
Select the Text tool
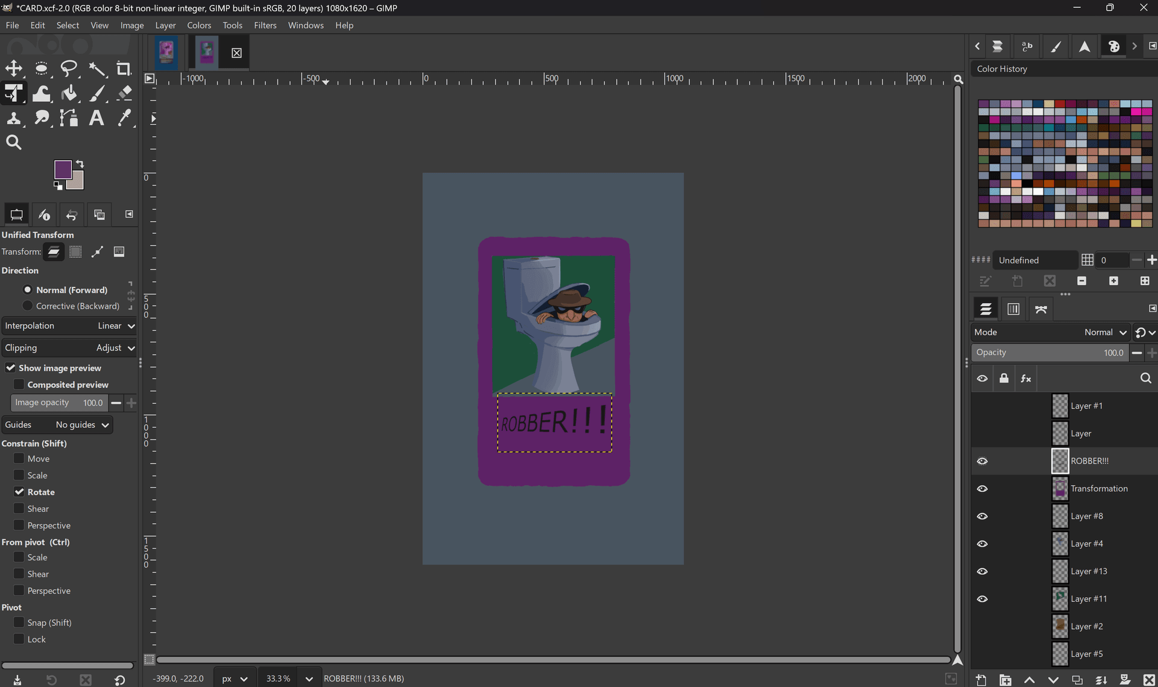96,118
